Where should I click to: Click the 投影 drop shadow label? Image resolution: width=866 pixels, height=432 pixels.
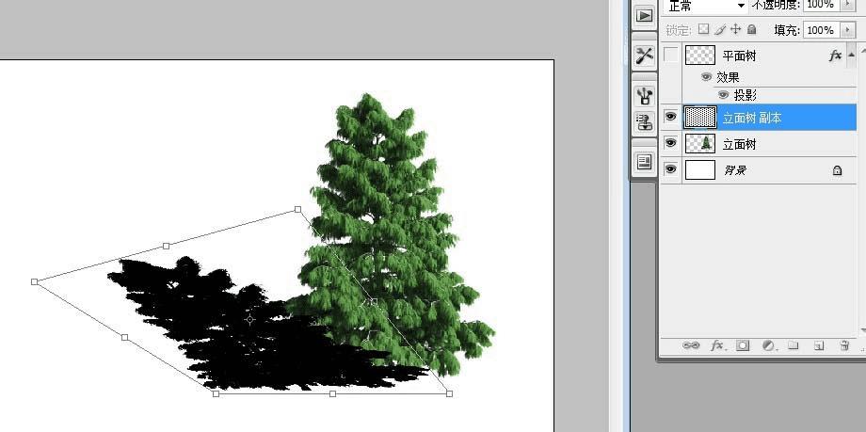746,95
